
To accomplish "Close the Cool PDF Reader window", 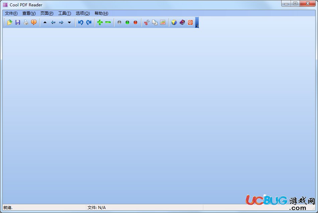I will [308, 4].
